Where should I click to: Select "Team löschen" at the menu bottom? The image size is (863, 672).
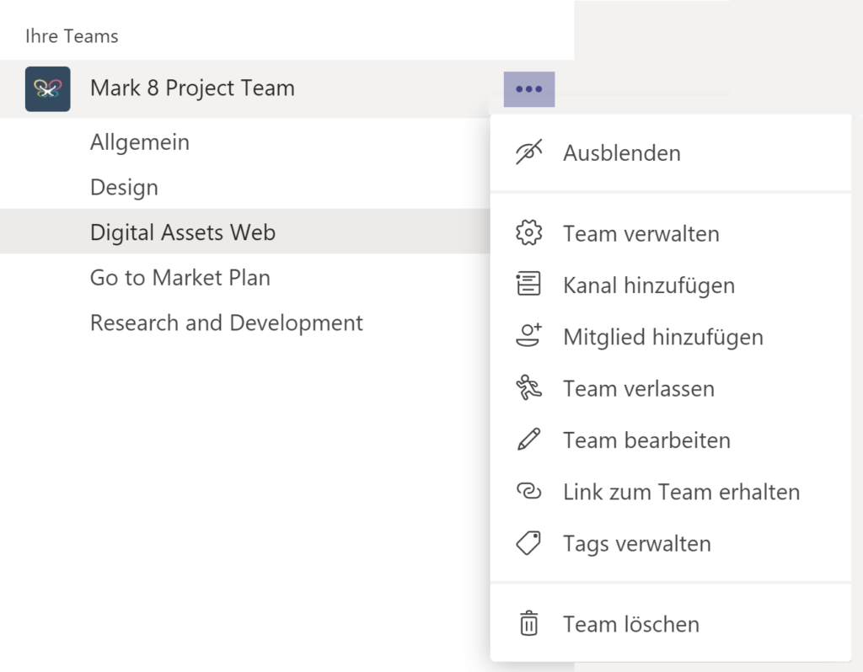click(x=632, y=624)
